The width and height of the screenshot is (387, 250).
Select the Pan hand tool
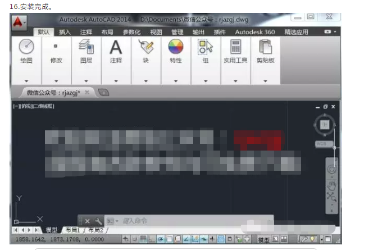[x=332, y=185]
